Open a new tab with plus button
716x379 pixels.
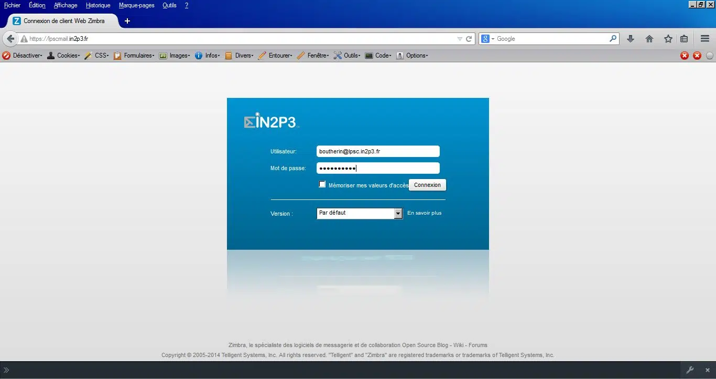(x=127, y=21)
